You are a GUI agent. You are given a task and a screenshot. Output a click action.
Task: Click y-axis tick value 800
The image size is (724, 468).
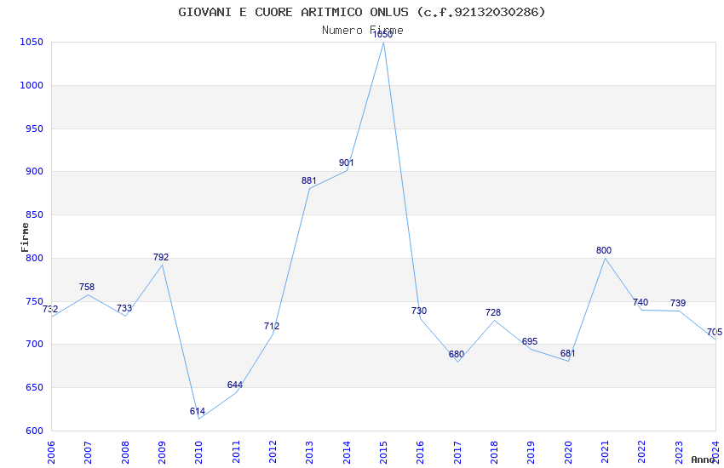(34, 258)
